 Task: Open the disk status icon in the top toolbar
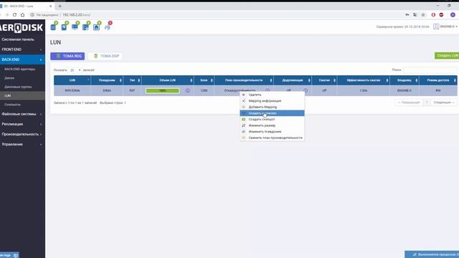click(64, 27)
